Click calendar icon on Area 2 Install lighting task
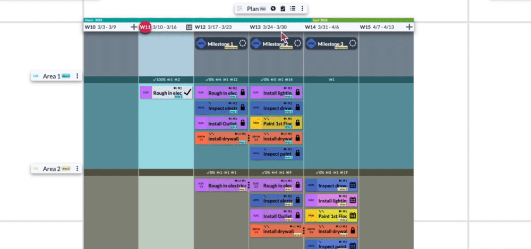Image resolution: width=531 pixels, height=249 pixels. (x=353, y=200)
